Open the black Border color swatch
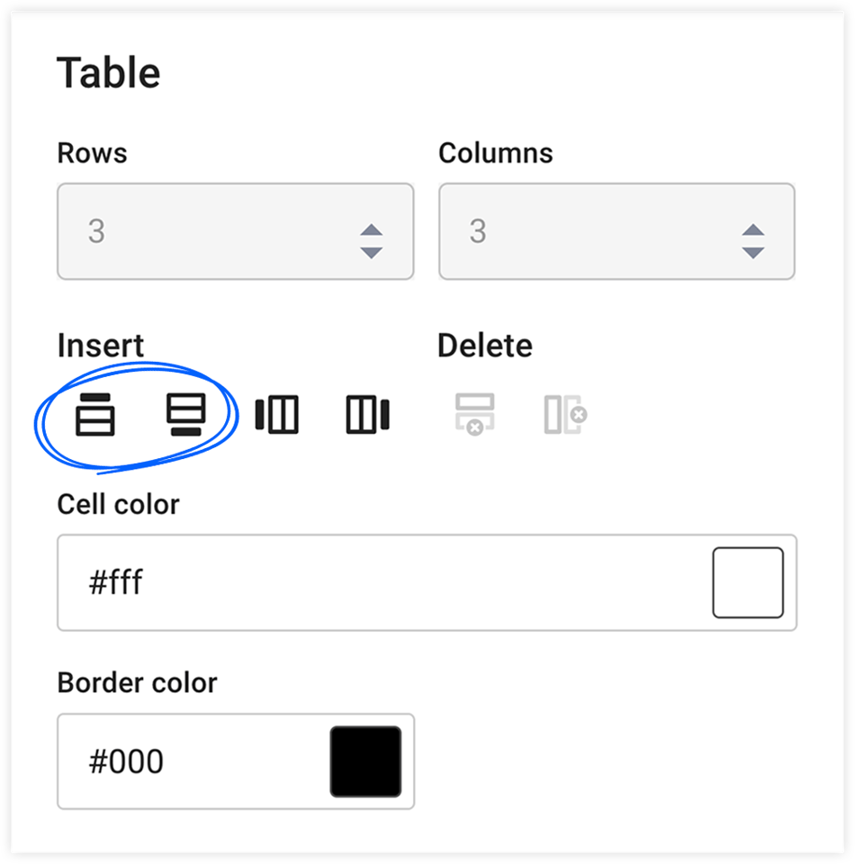This screenshot has width=855, height=864. point(365,761)
